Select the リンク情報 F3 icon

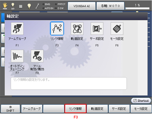coord(57,28)
